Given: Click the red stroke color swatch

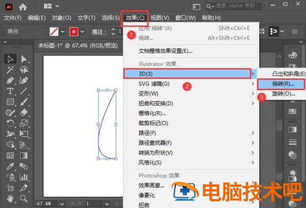Looking at the screenshot, I should pos(74,31).
